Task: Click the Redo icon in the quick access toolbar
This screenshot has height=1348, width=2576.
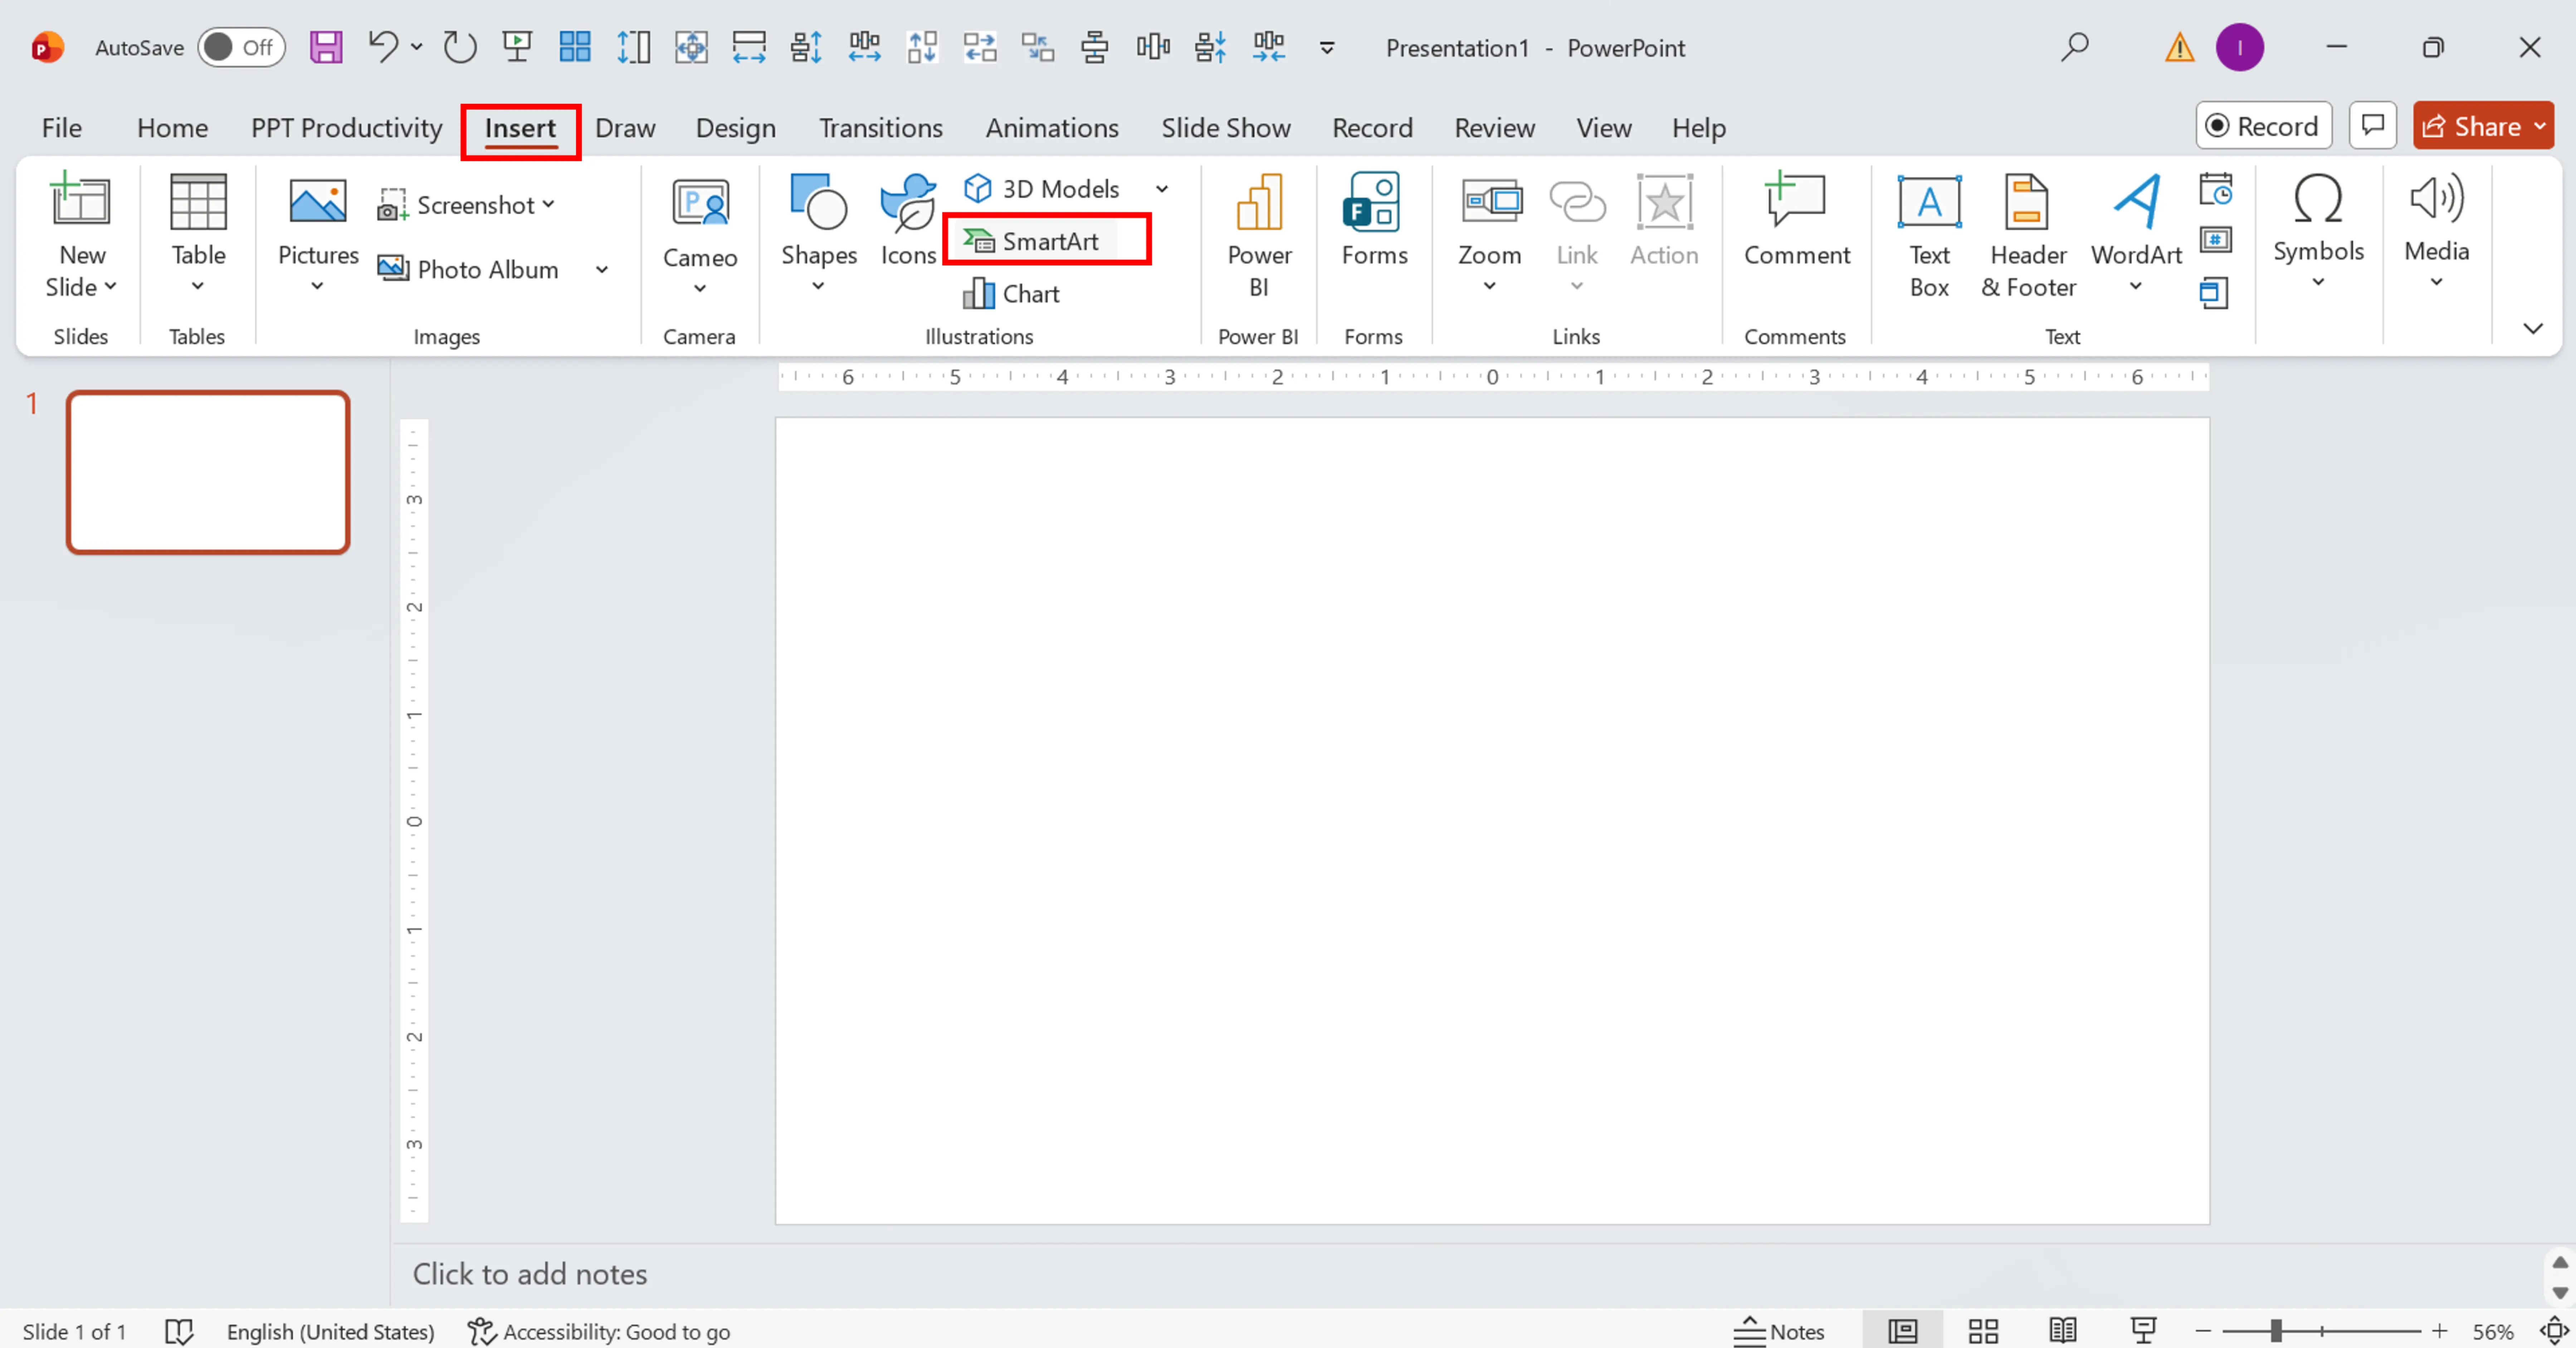Action: tap(460, 47)
